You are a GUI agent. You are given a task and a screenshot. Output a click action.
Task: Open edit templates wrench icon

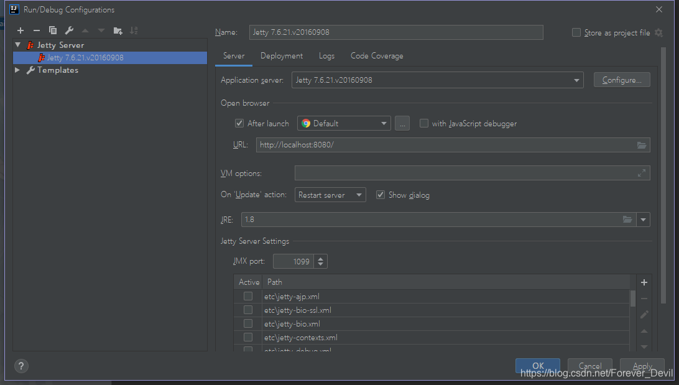pos(69,30)
